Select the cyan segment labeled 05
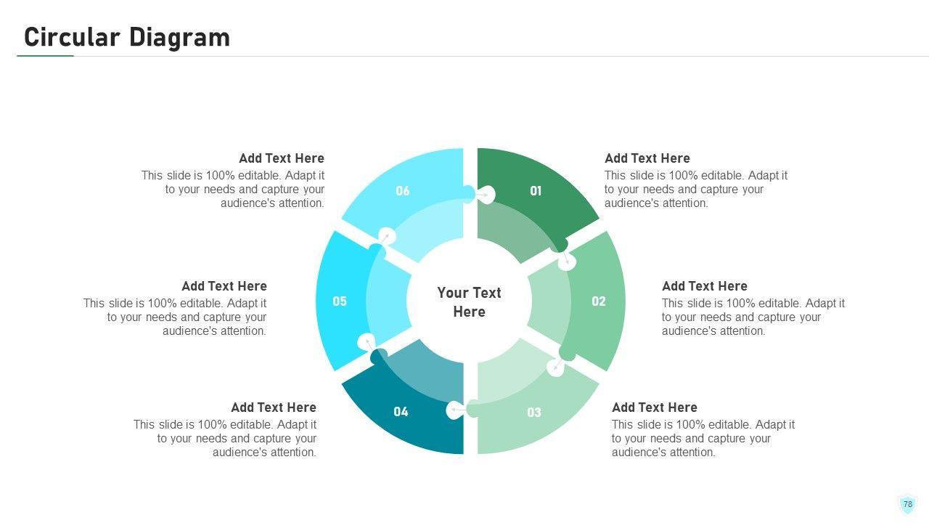929x523 pixels. (x=340, y=301)
